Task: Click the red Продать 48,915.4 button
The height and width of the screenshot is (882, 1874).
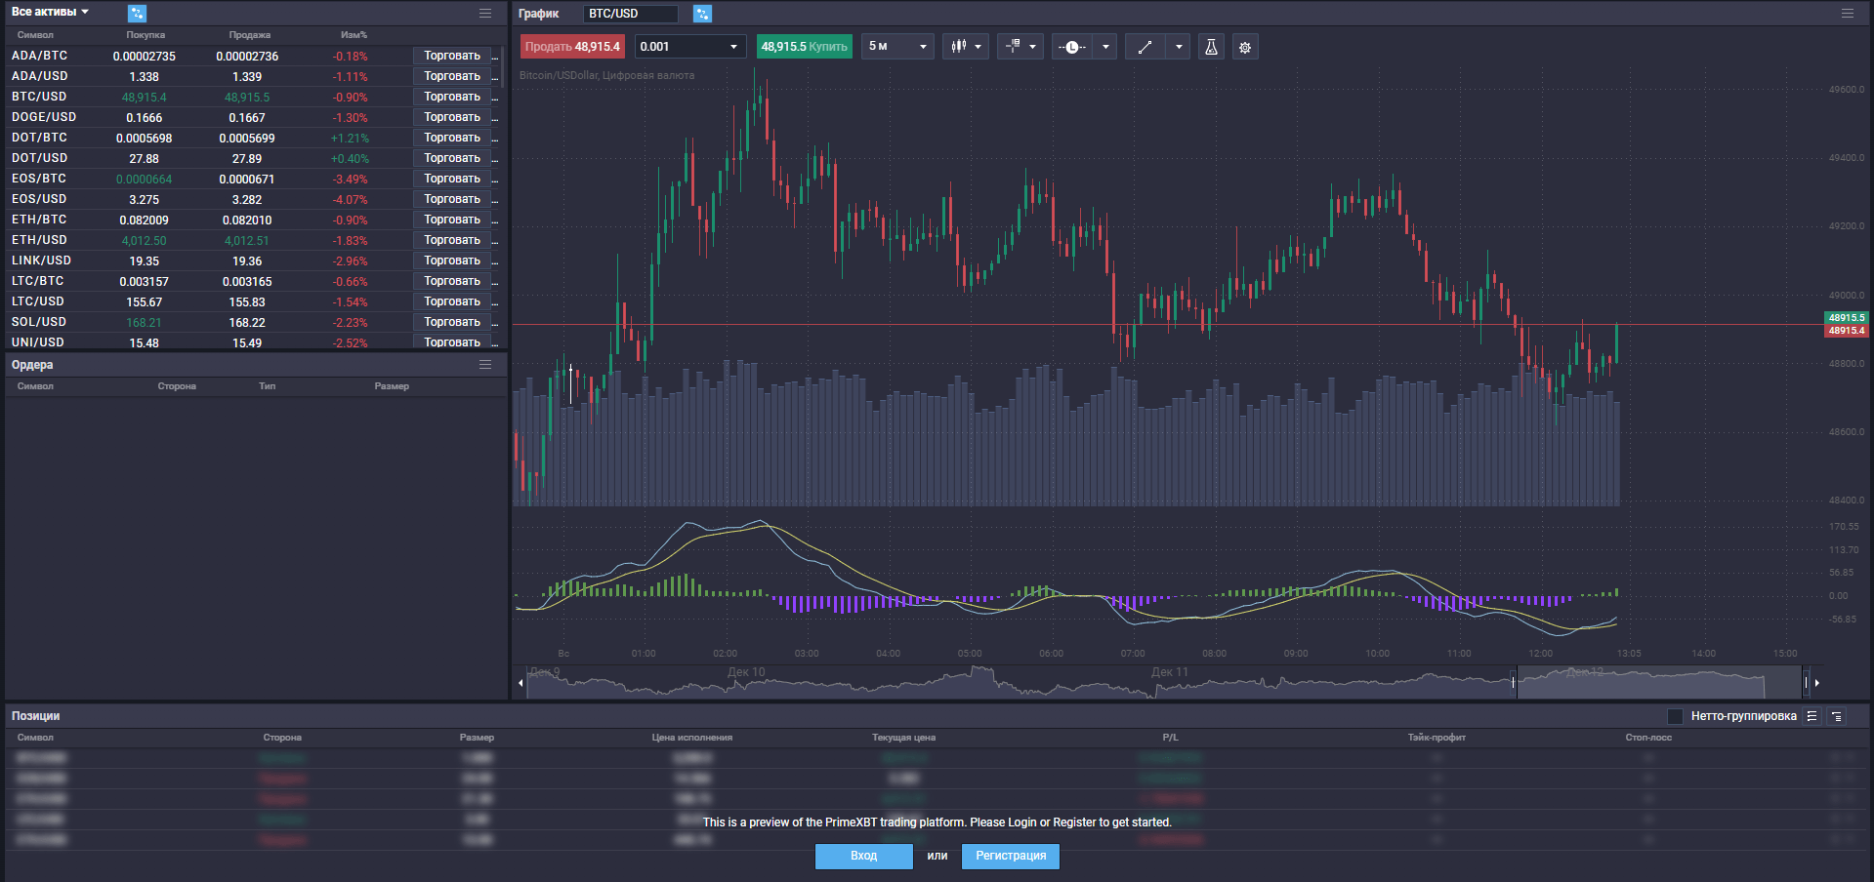Action: (572, 47)
